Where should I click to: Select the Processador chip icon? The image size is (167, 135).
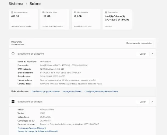click(106, 12)
